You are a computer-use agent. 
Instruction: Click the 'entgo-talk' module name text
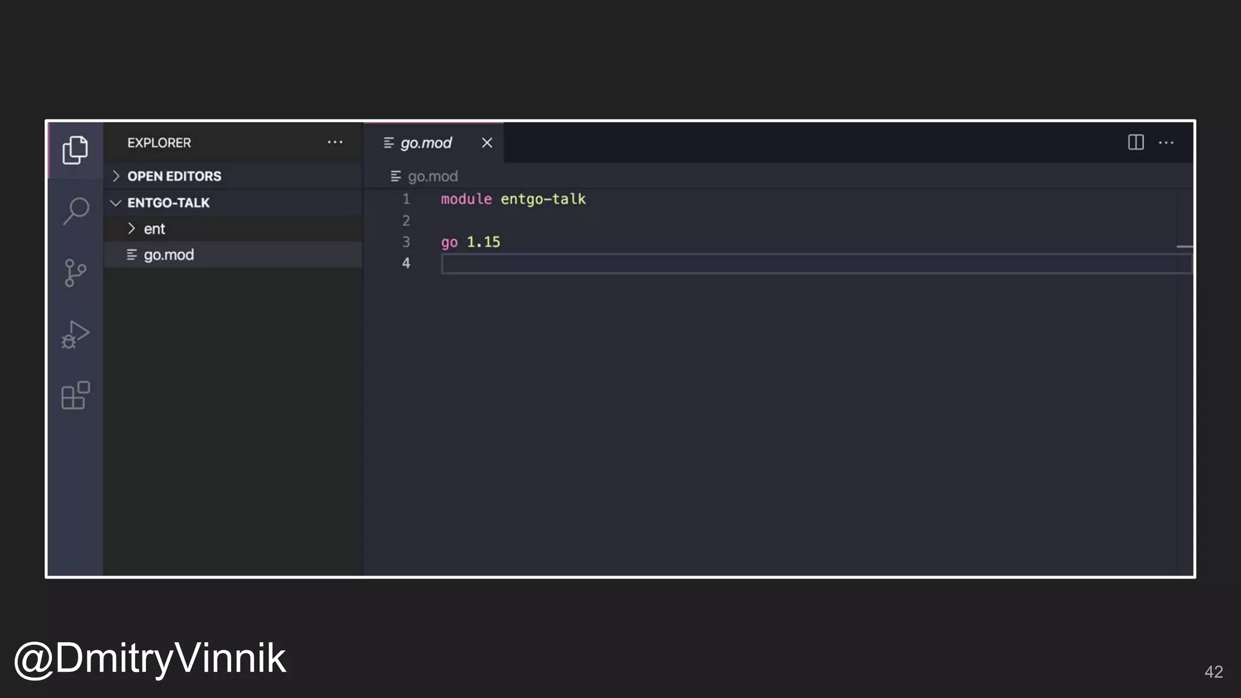click(543, 199)
